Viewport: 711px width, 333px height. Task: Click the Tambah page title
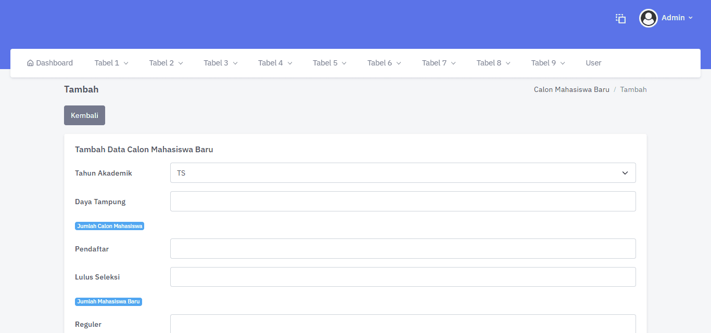point(81,89)
